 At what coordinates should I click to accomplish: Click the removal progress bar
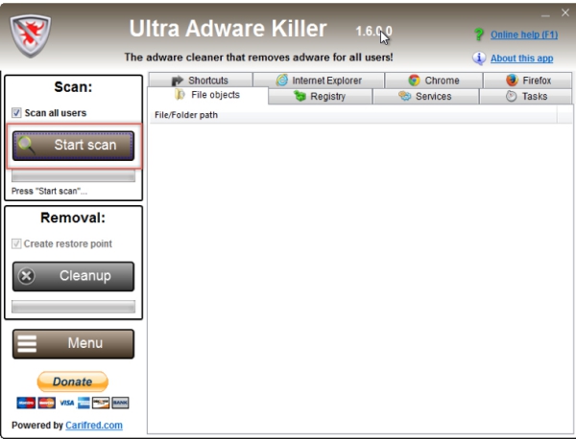(x=74, y=307)
